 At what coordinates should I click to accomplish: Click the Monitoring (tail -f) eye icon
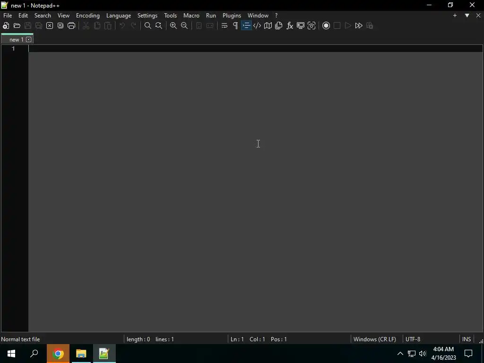311,26
